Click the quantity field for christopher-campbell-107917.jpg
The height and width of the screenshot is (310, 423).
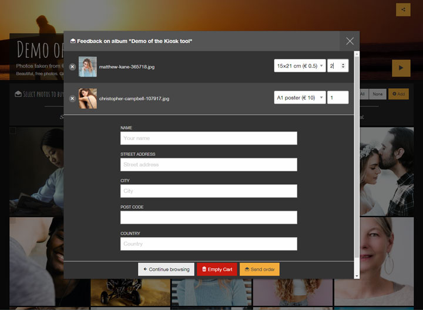(338, 98)
